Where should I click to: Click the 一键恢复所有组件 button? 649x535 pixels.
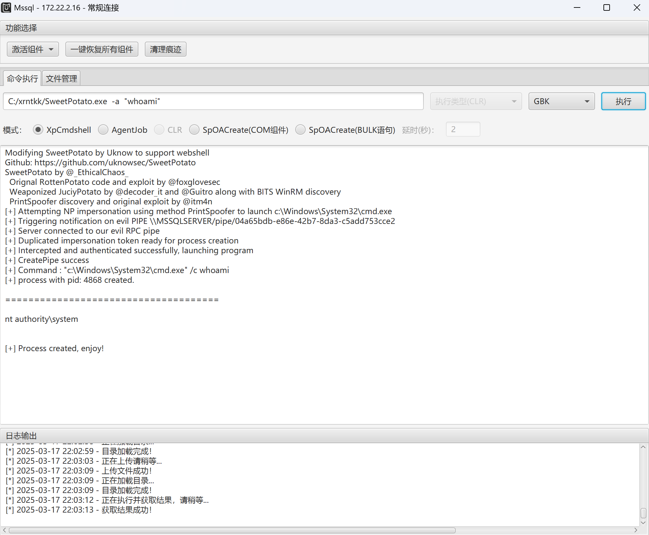pyautogui.click(x=102, y=49)
